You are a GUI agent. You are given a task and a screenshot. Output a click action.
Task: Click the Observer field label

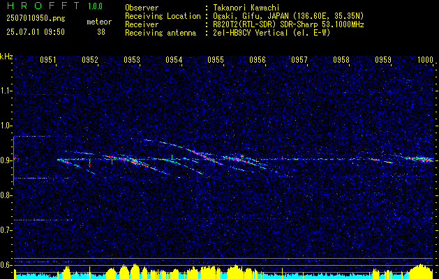[x=142, y=8]
